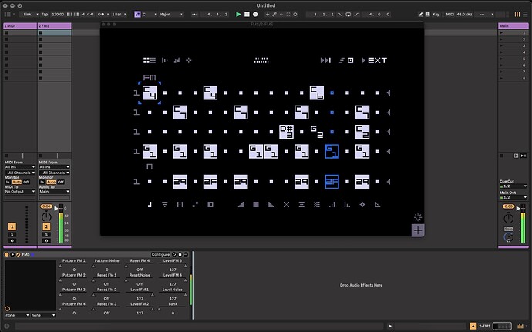Solo the 2 FMS track
This screenshot has height=332, width=532.
click(46, 235)
